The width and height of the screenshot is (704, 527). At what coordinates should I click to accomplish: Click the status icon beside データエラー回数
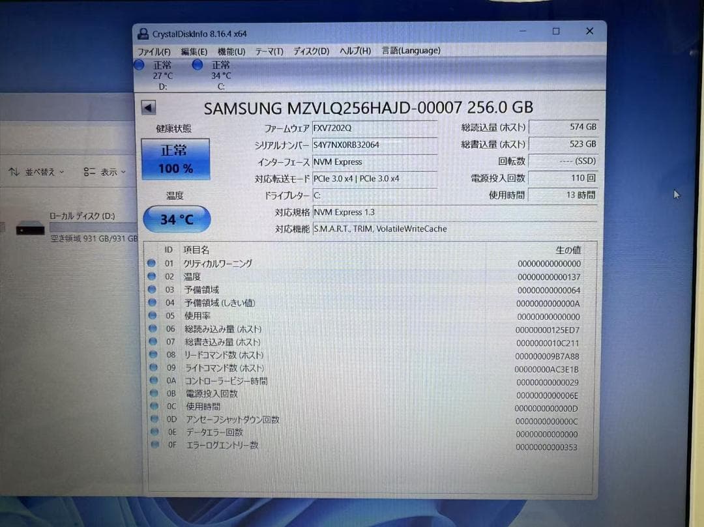(x=154, y=432)
